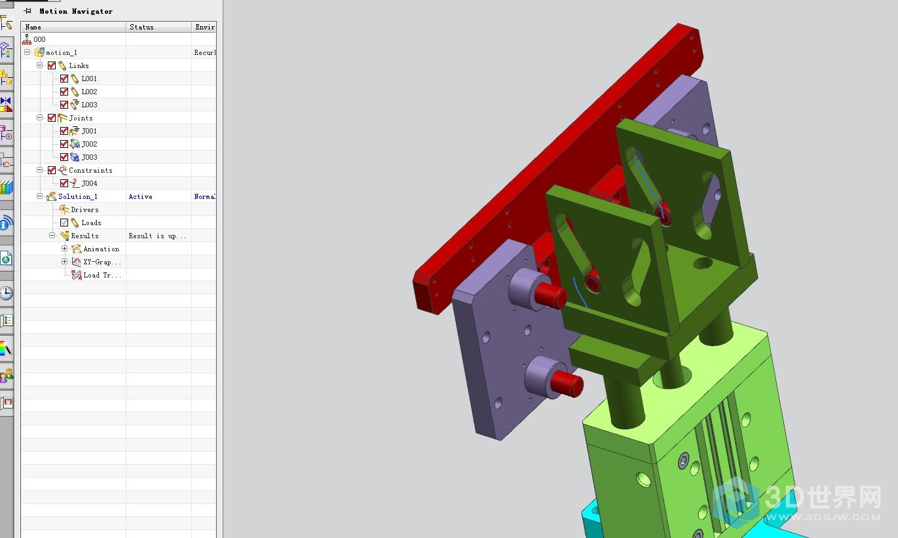898x538 pixels.
Task: Pin the Motion Navigator panel
Action: coord(28,11)
